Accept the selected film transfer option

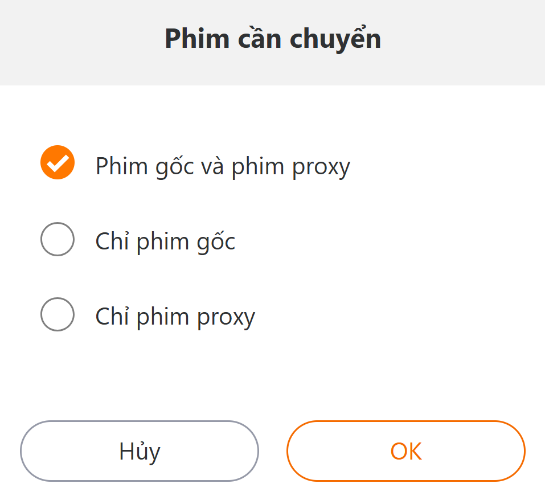pos(405,451)
